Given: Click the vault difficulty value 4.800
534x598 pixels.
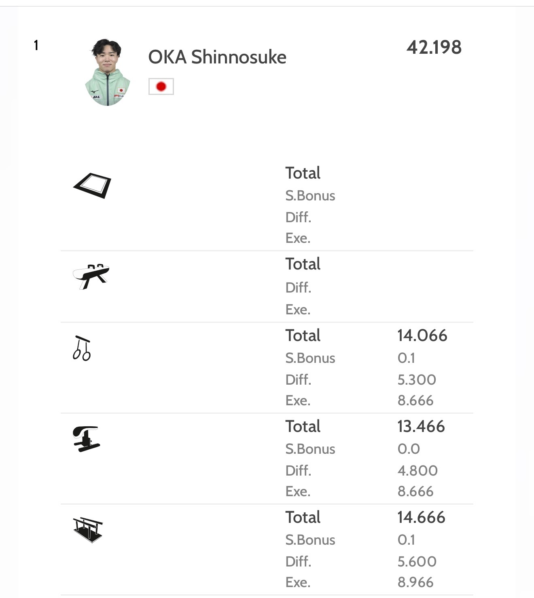Looking at the screenshot, I should tap(417, 470).
